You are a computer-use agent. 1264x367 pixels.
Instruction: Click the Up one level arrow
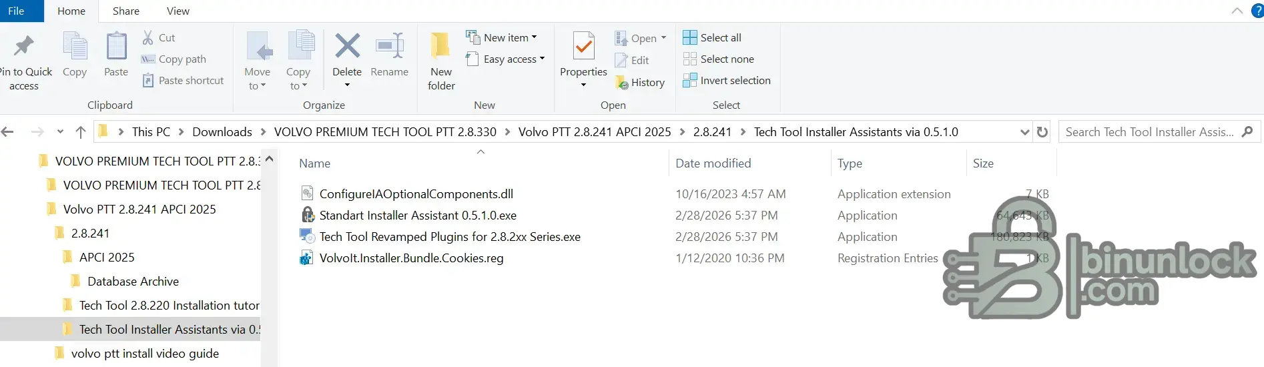coord(81,132)
